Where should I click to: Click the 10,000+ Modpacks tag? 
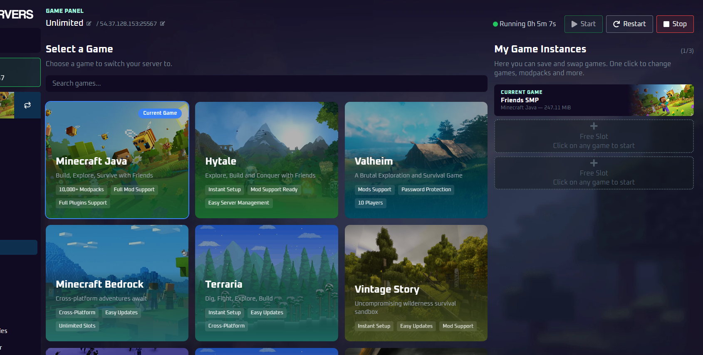pyautogui.click(x=81, y=190)
